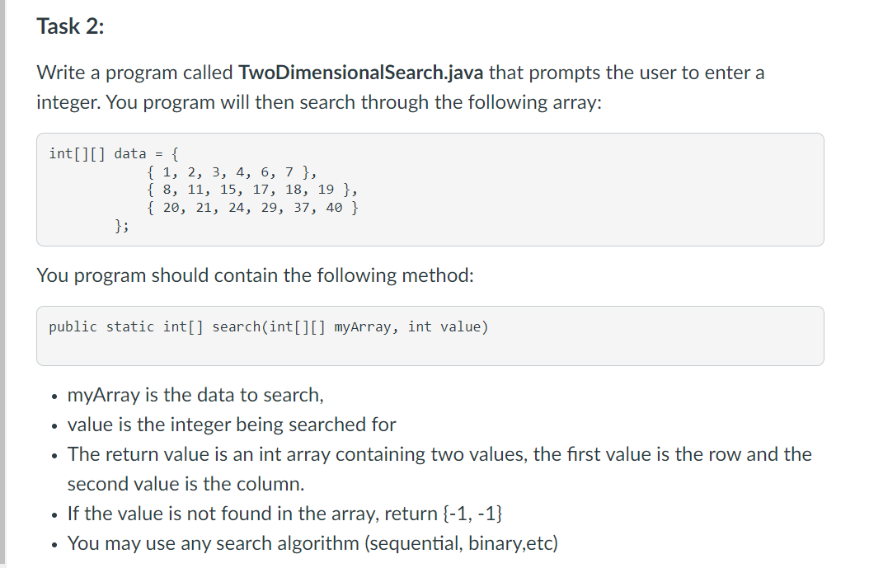The image size is (869, 568).
Task: Click 'value is the integer being searched for' bullet
Action: tap(232, 425)
